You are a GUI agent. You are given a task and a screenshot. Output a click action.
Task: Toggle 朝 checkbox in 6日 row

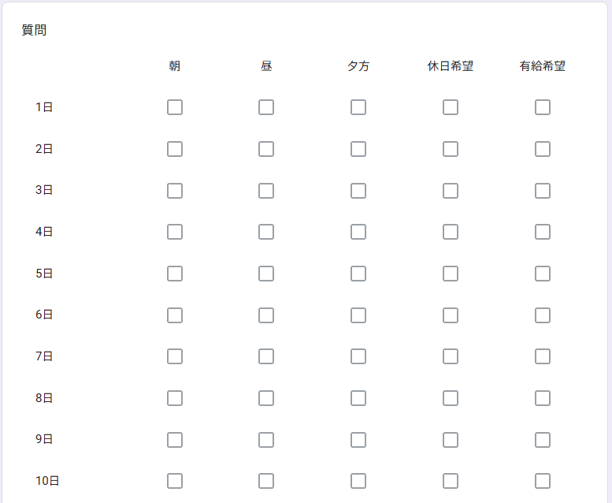(175, 315)
